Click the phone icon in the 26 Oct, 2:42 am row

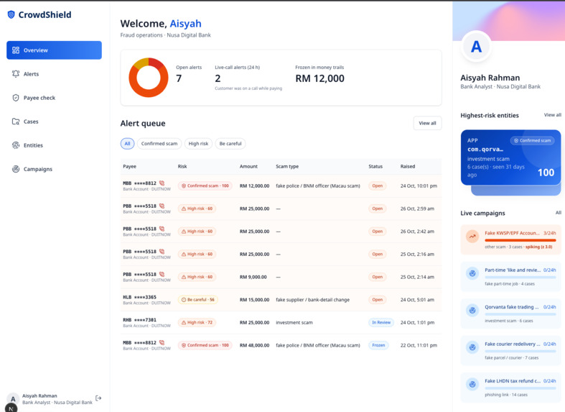point(162,229)
